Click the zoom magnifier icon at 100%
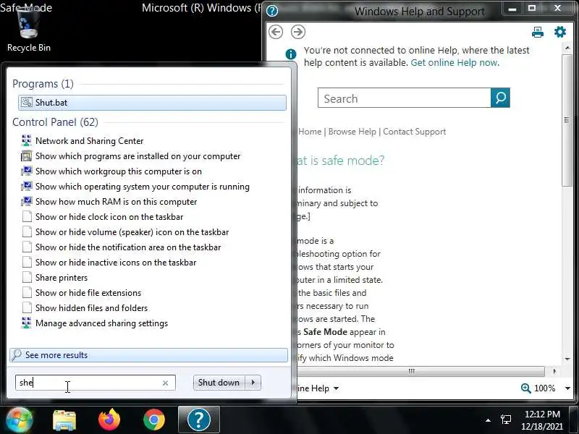The width and height of the screenshot is (579, 434). point(526,388)
